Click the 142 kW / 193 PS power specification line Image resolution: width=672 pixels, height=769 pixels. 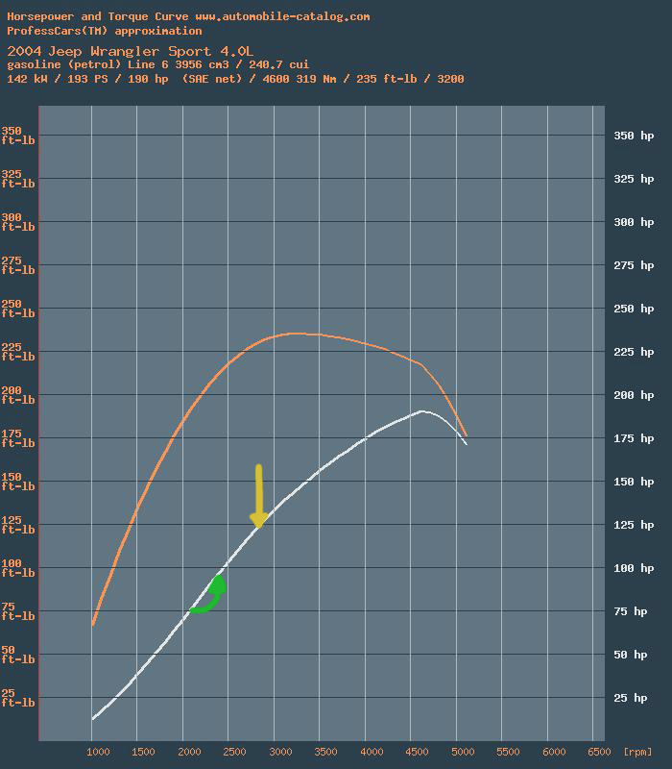coord(235,79)
